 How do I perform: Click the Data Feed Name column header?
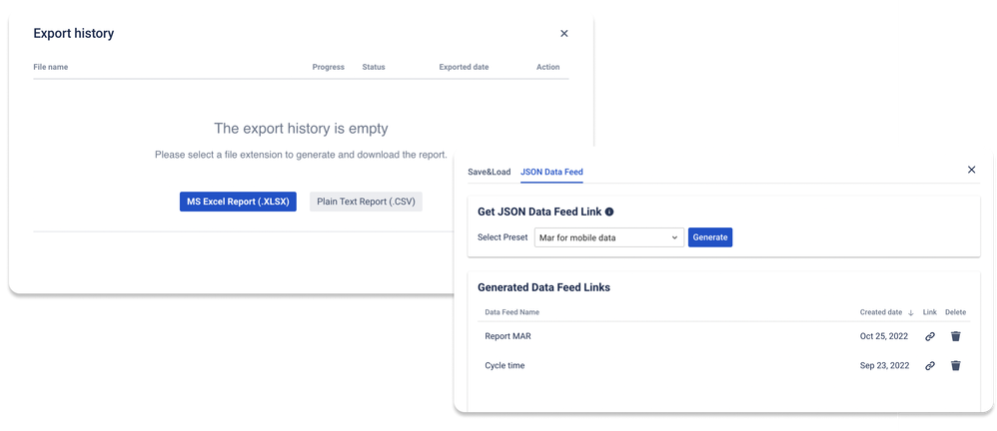tap(511, 312)
